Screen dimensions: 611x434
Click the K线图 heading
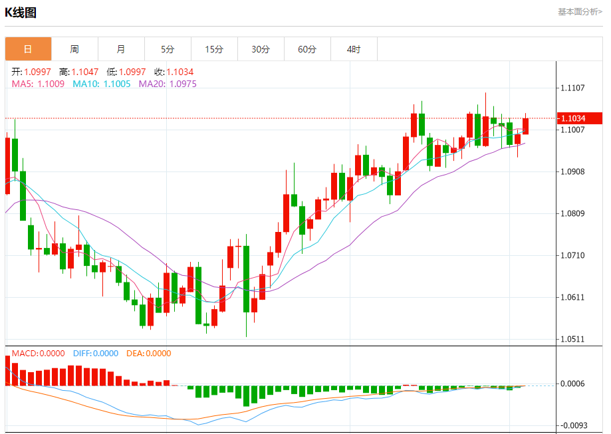21,13
